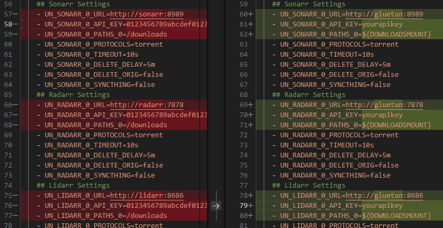
Task: Click the '## Lidarr Settings' comment on line 77
Action: [309, 186]
